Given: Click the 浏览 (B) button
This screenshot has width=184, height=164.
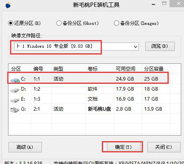Looking at the screenshot, I should tap(160, 46).
